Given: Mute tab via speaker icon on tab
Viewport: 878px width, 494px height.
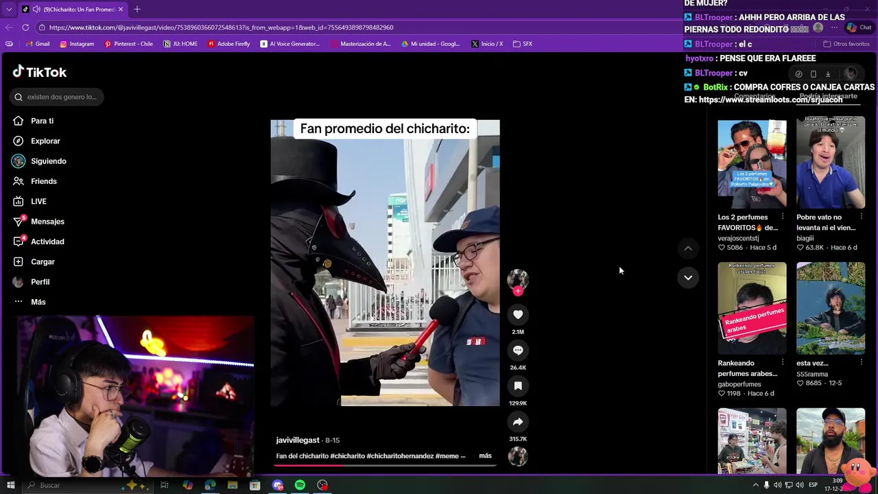Looking at the screenshot, I should tap(36, 9).
